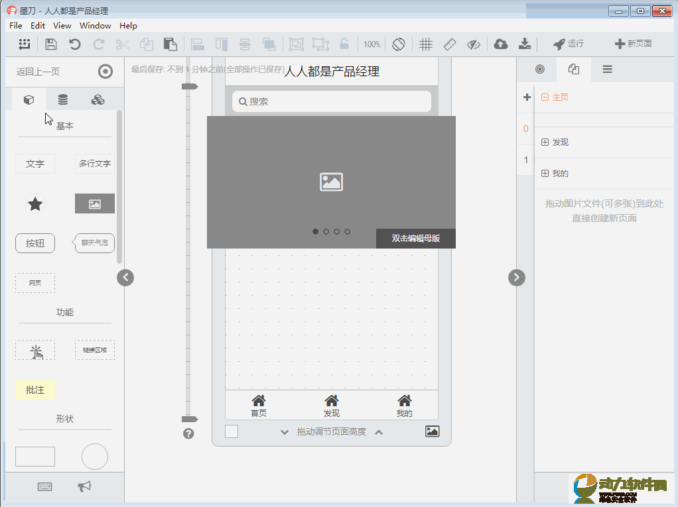Click the up chevron beside 拖动调节页面高度

point(379,432)
